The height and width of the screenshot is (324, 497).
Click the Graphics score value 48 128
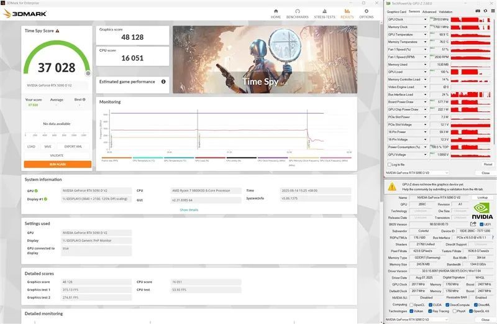click(132, 37)
